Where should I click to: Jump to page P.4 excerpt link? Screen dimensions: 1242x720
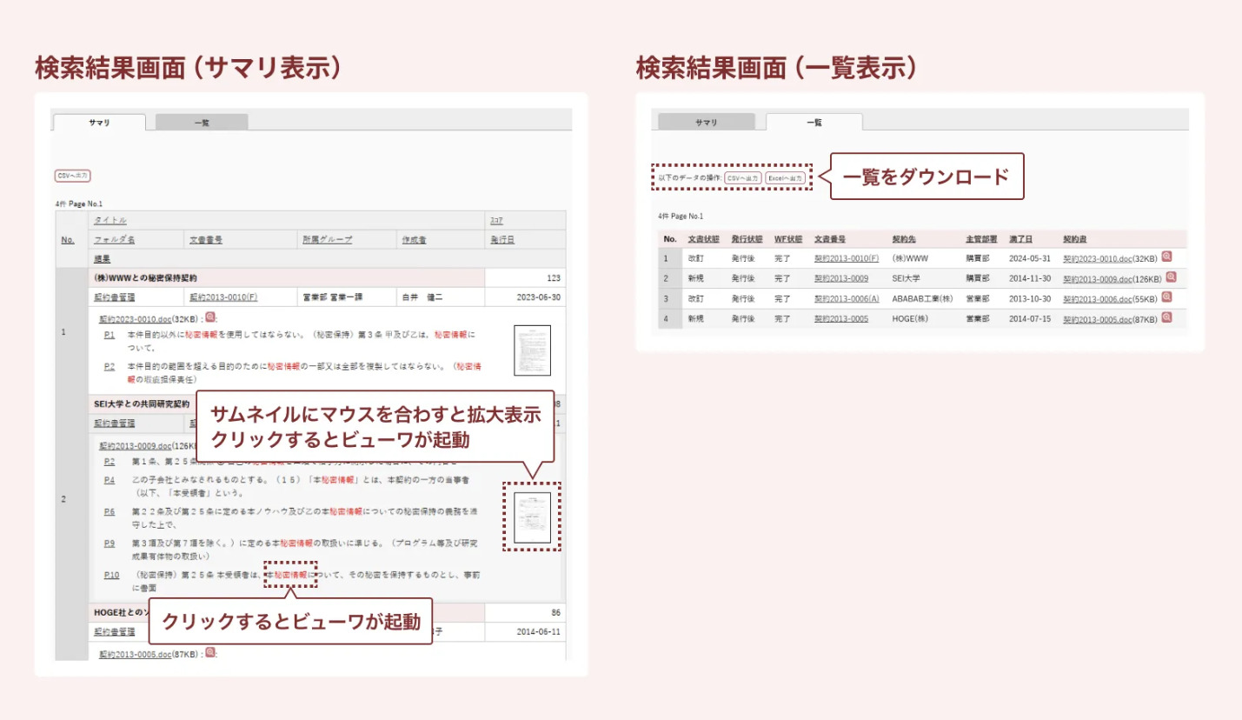click(x=110, y=479)
